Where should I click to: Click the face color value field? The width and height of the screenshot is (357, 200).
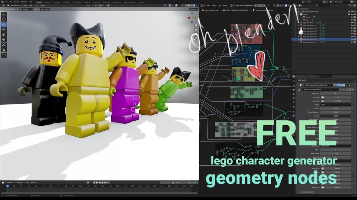(337, 101)
